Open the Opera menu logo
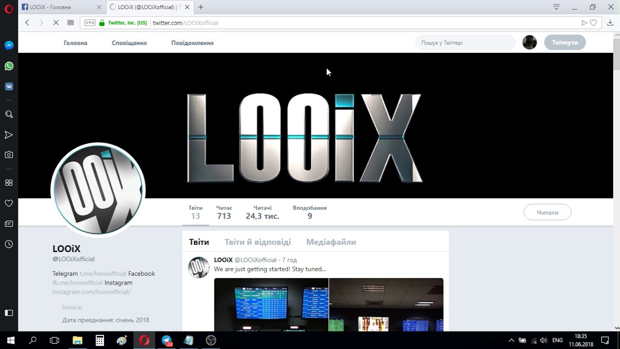620x349 pixels. (x=9, y=9)
